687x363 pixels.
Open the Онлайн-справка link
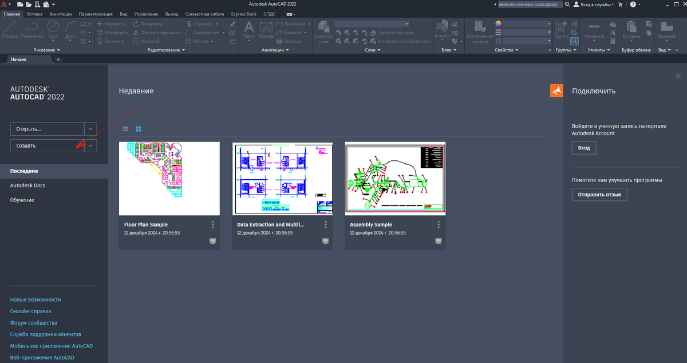30,311
